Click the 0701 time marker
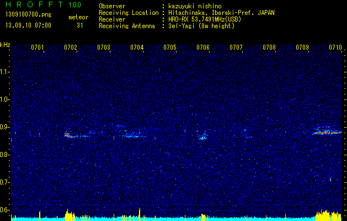 (x=38, y=48)
